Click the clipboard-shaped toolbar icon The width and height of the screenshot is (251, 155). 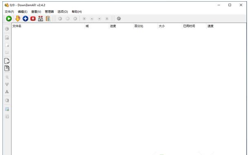pos(48,19)
